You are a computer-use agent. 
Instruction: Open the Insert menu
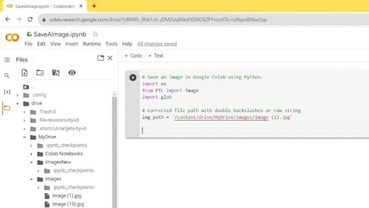(x=71, y=44)
